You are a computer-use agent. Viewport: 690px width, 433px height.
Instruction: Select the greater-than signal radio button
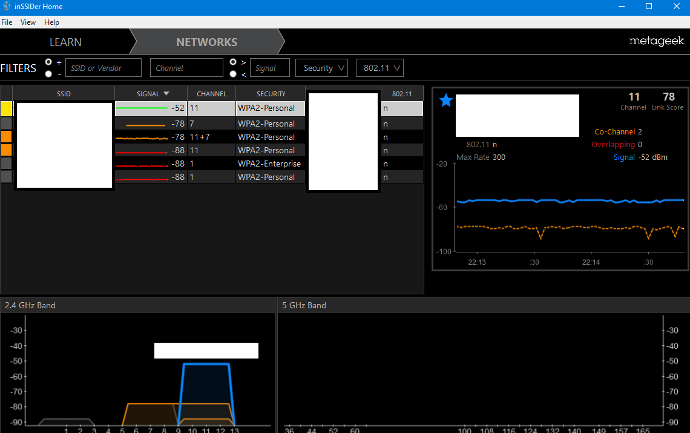233,62
